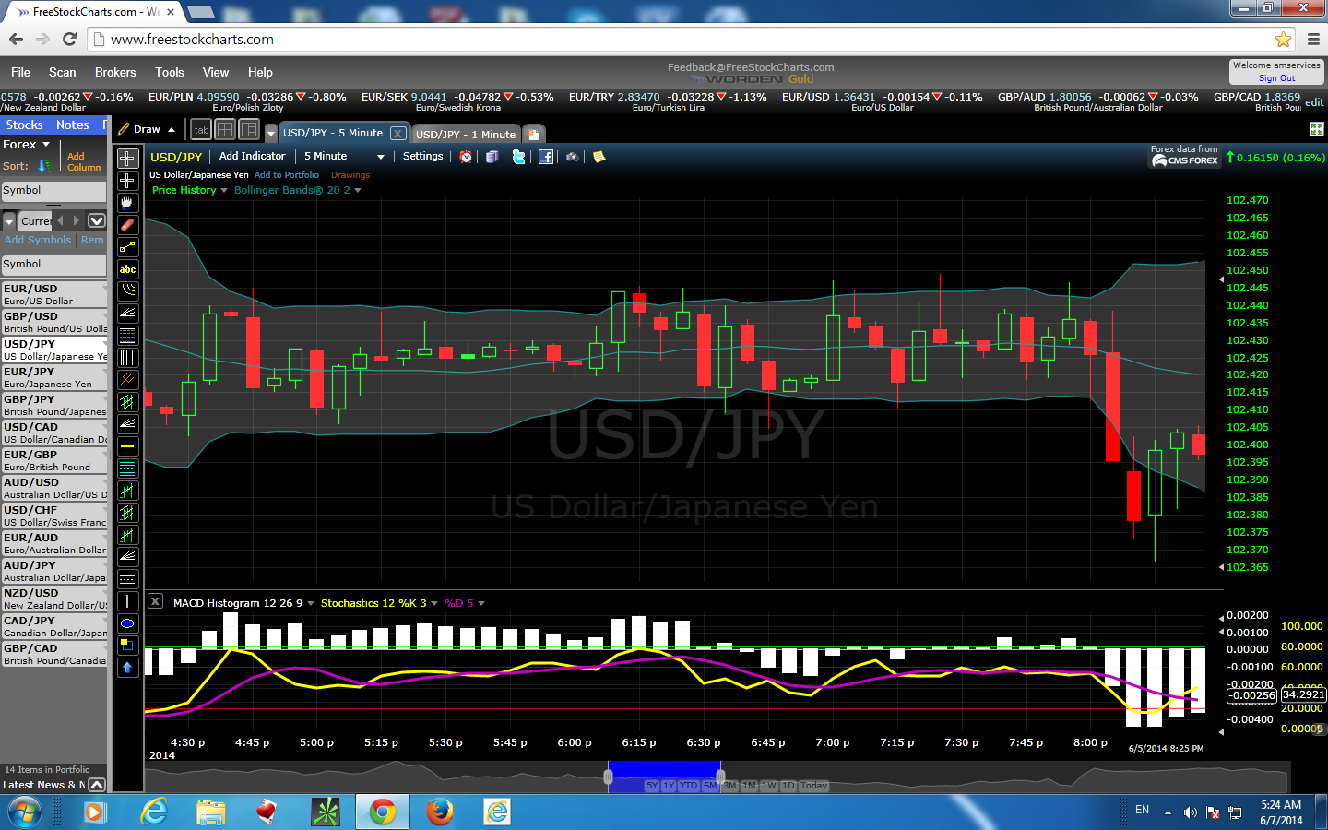This screenshot has width=1328, height=830.
Task: Select the top crosshair pointer tool
Action: [127, 159]
